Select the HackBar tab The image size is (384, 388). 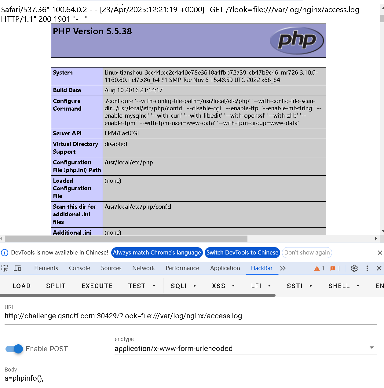(x=262, y=268)
